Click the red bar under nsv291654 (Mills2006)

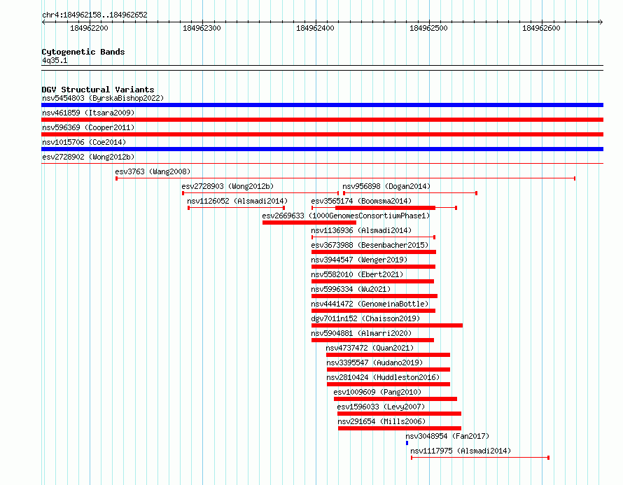(x=400, y=428)
